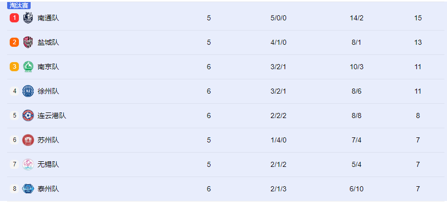Select the 淘汰赛 tag label

(x=19, y=6)
